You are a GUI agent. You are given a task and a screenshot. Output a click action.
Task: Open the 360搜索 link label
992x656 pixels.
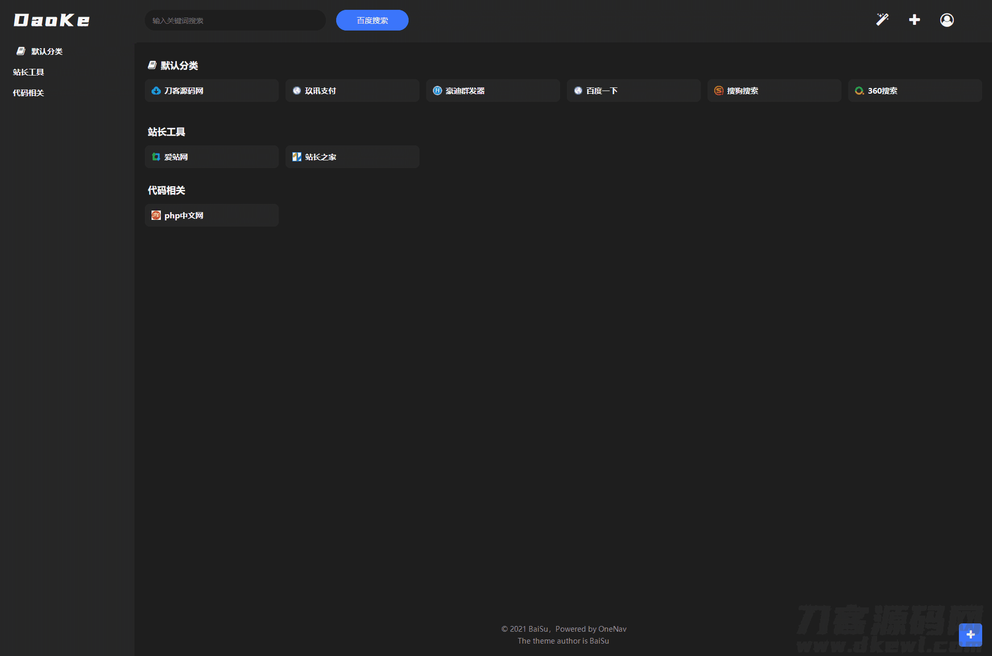(x=883, y=91)
